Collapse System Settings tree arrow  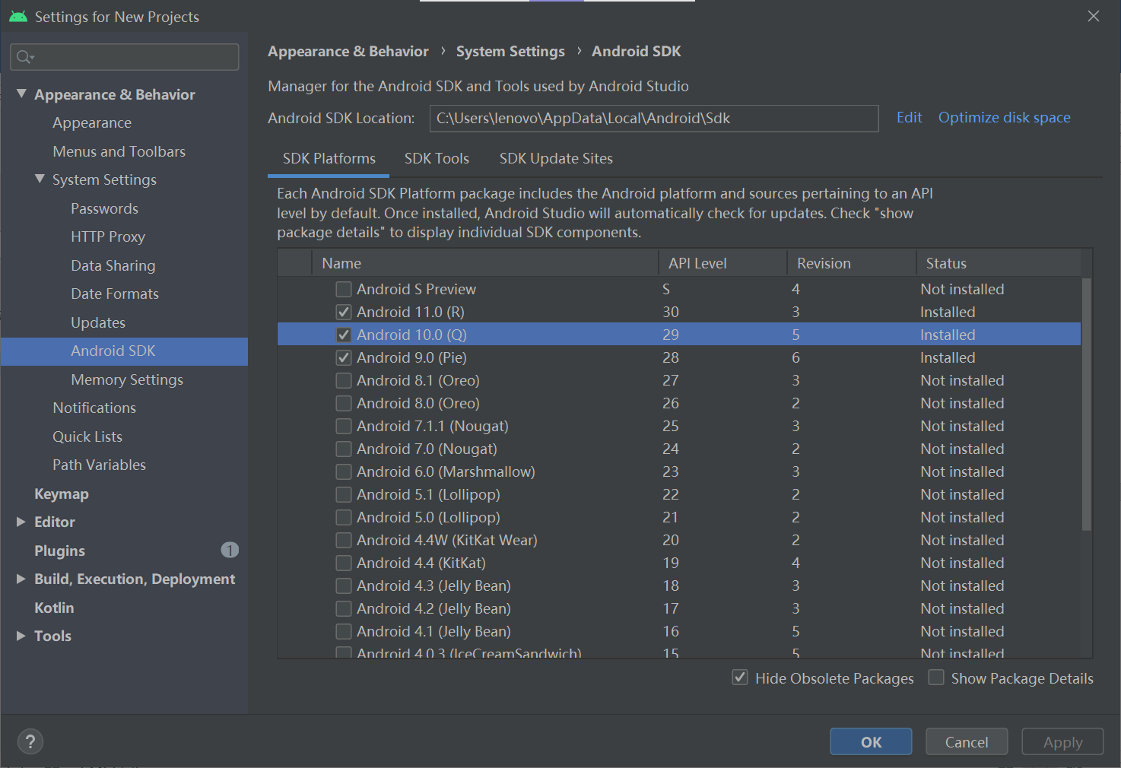(x=40, y=179)
